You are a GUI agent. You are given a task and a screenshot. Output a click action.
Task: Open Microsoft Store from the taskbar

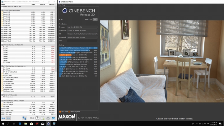(x=31, y=124)
